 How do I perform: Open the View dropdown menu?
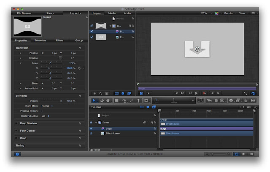click(244, 13)
